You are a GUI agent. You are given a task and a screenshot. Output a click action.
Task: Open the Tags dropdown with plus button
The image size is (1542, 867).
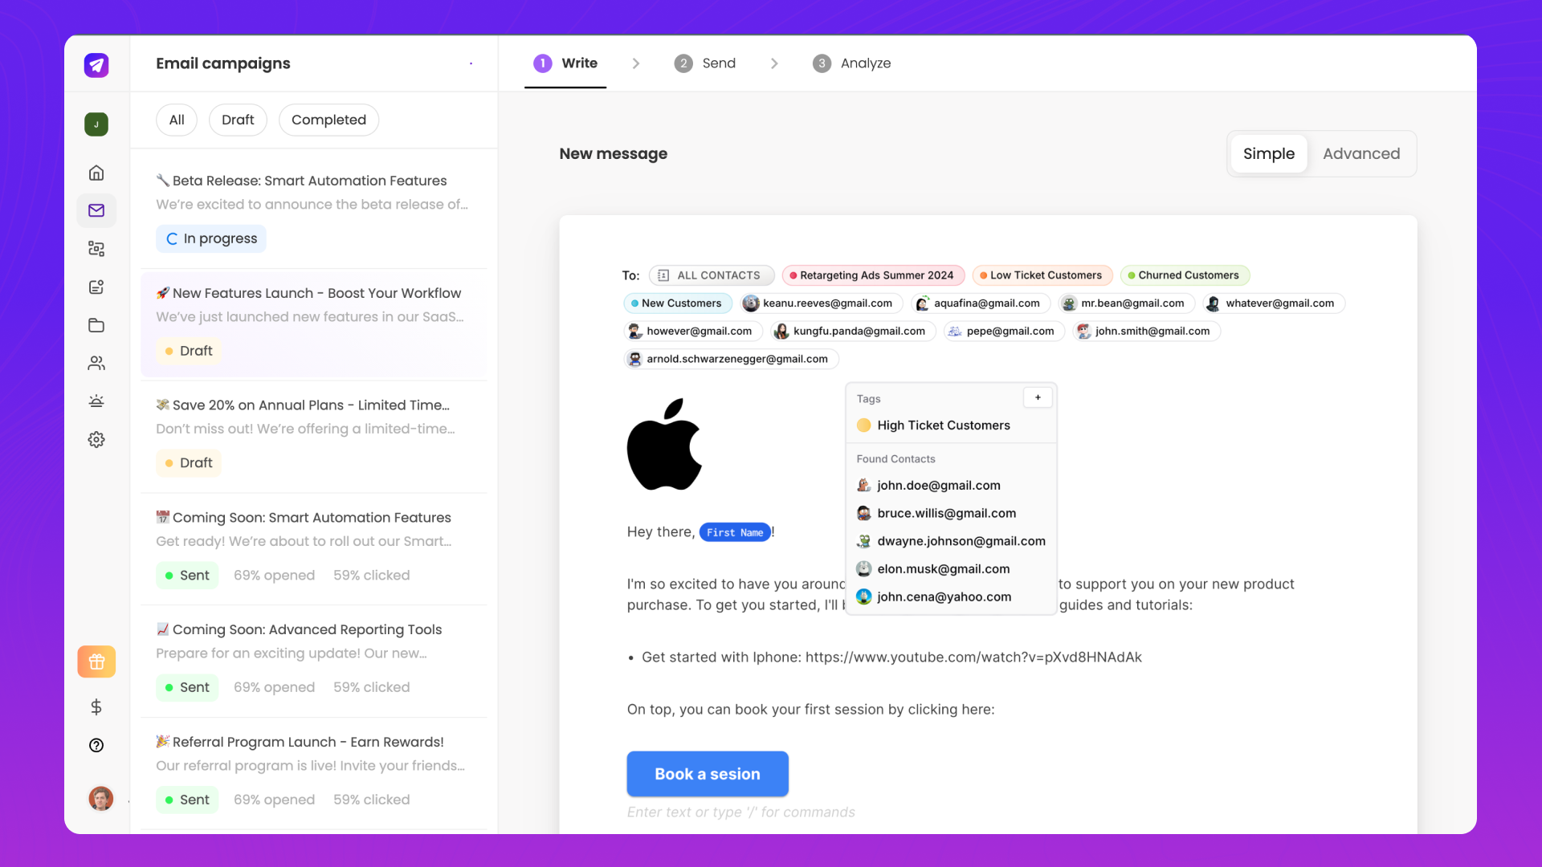[x=1038, y=398]
